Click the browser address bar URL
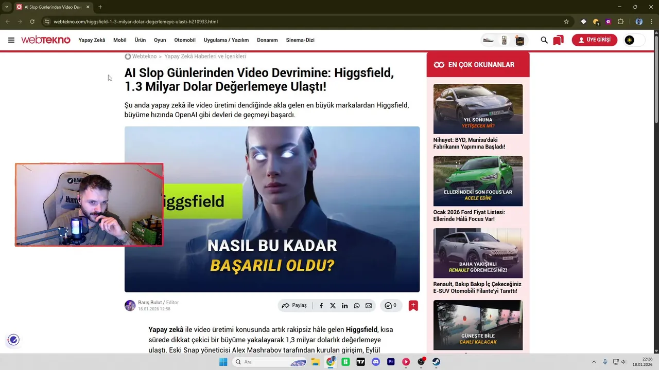This screenshot has width=659, height=370. click(x=135, y=22)
